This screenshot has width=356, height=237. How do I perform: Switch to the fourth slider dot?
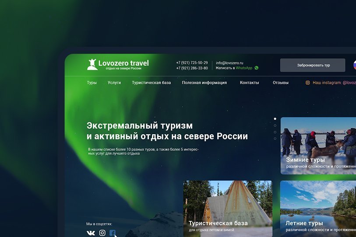pyautogui.click(x=275, y=139)
